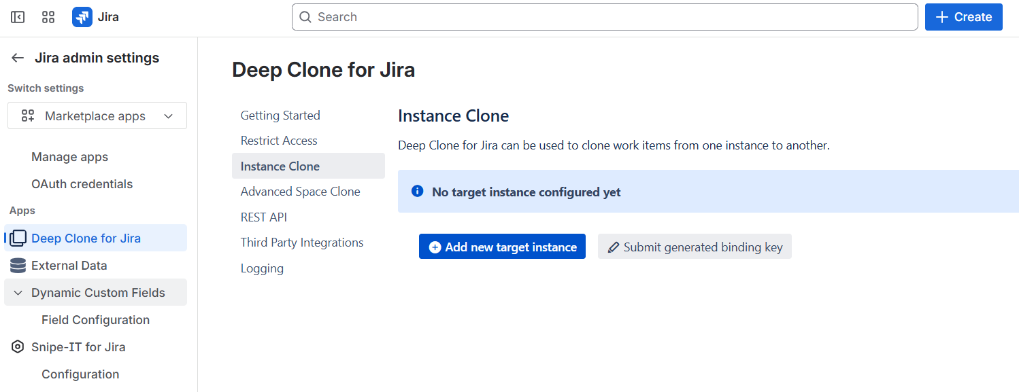Click the back arrow beside Jira admin settings
This screenshot has height=392, width=1019.
[x=18, y=58]
